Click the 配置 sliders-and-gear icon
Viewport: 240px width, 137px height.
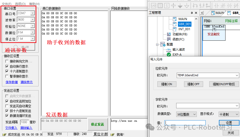coord(163,44)
